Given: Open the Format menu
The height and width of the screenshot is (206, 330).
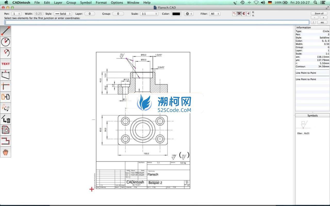Looking at the screenshot, I should click(x=101, y=3).
